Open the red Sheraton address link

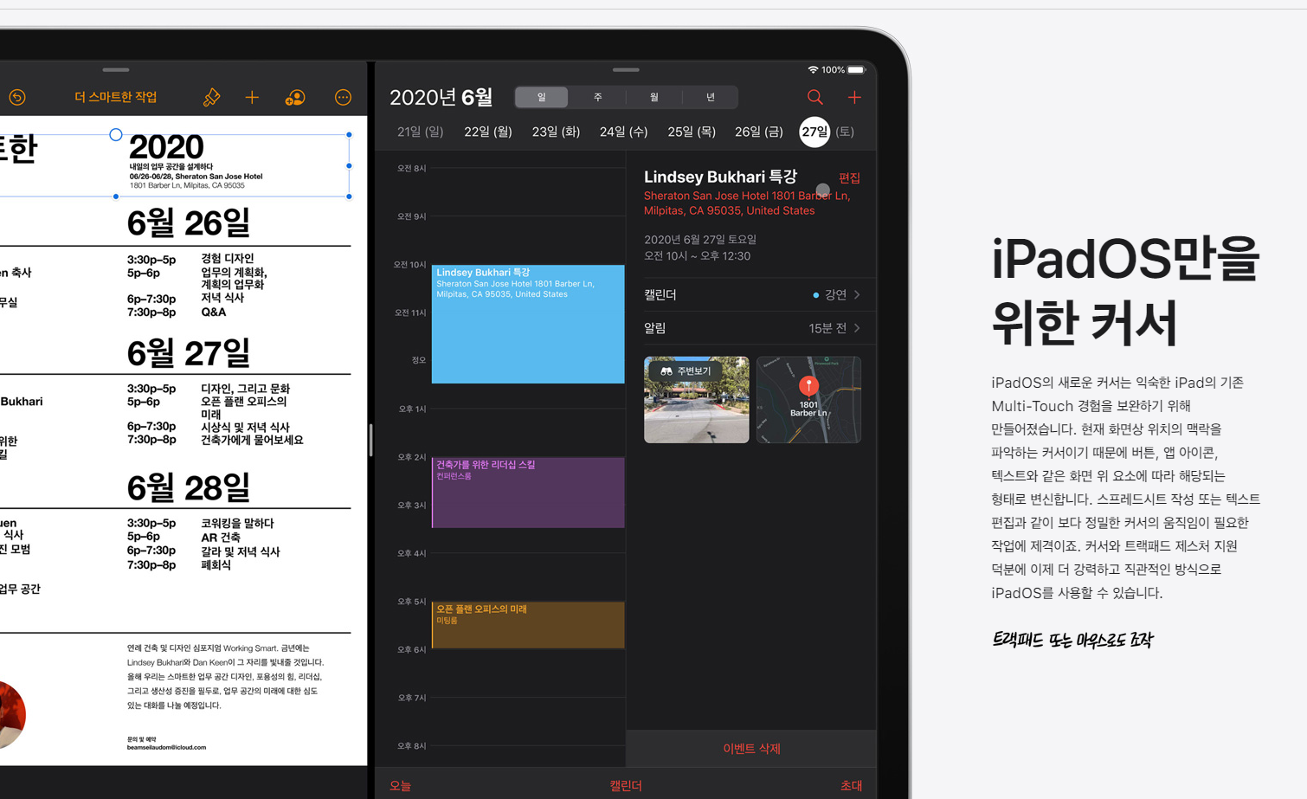(x=747, y=203)
